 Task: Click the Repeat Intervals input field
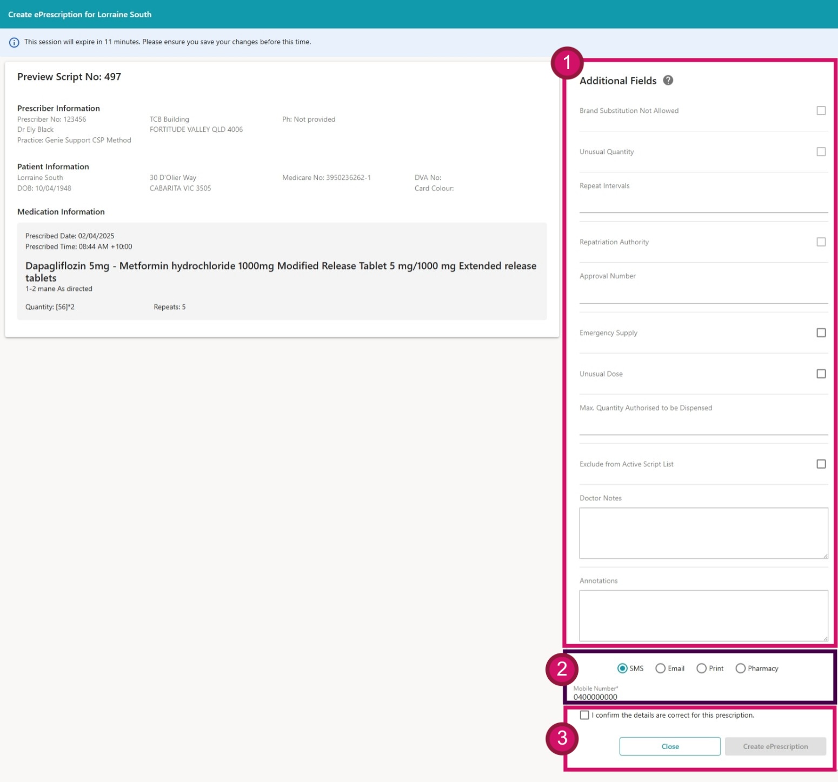click(x=703, y=204)
